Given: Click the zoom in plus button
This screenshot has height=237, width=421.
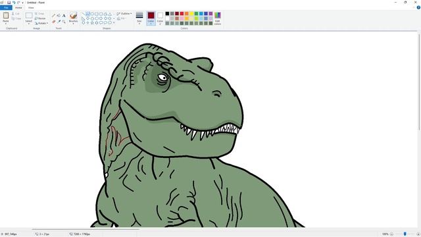Looking at the screenshot, I should [418, 234].
